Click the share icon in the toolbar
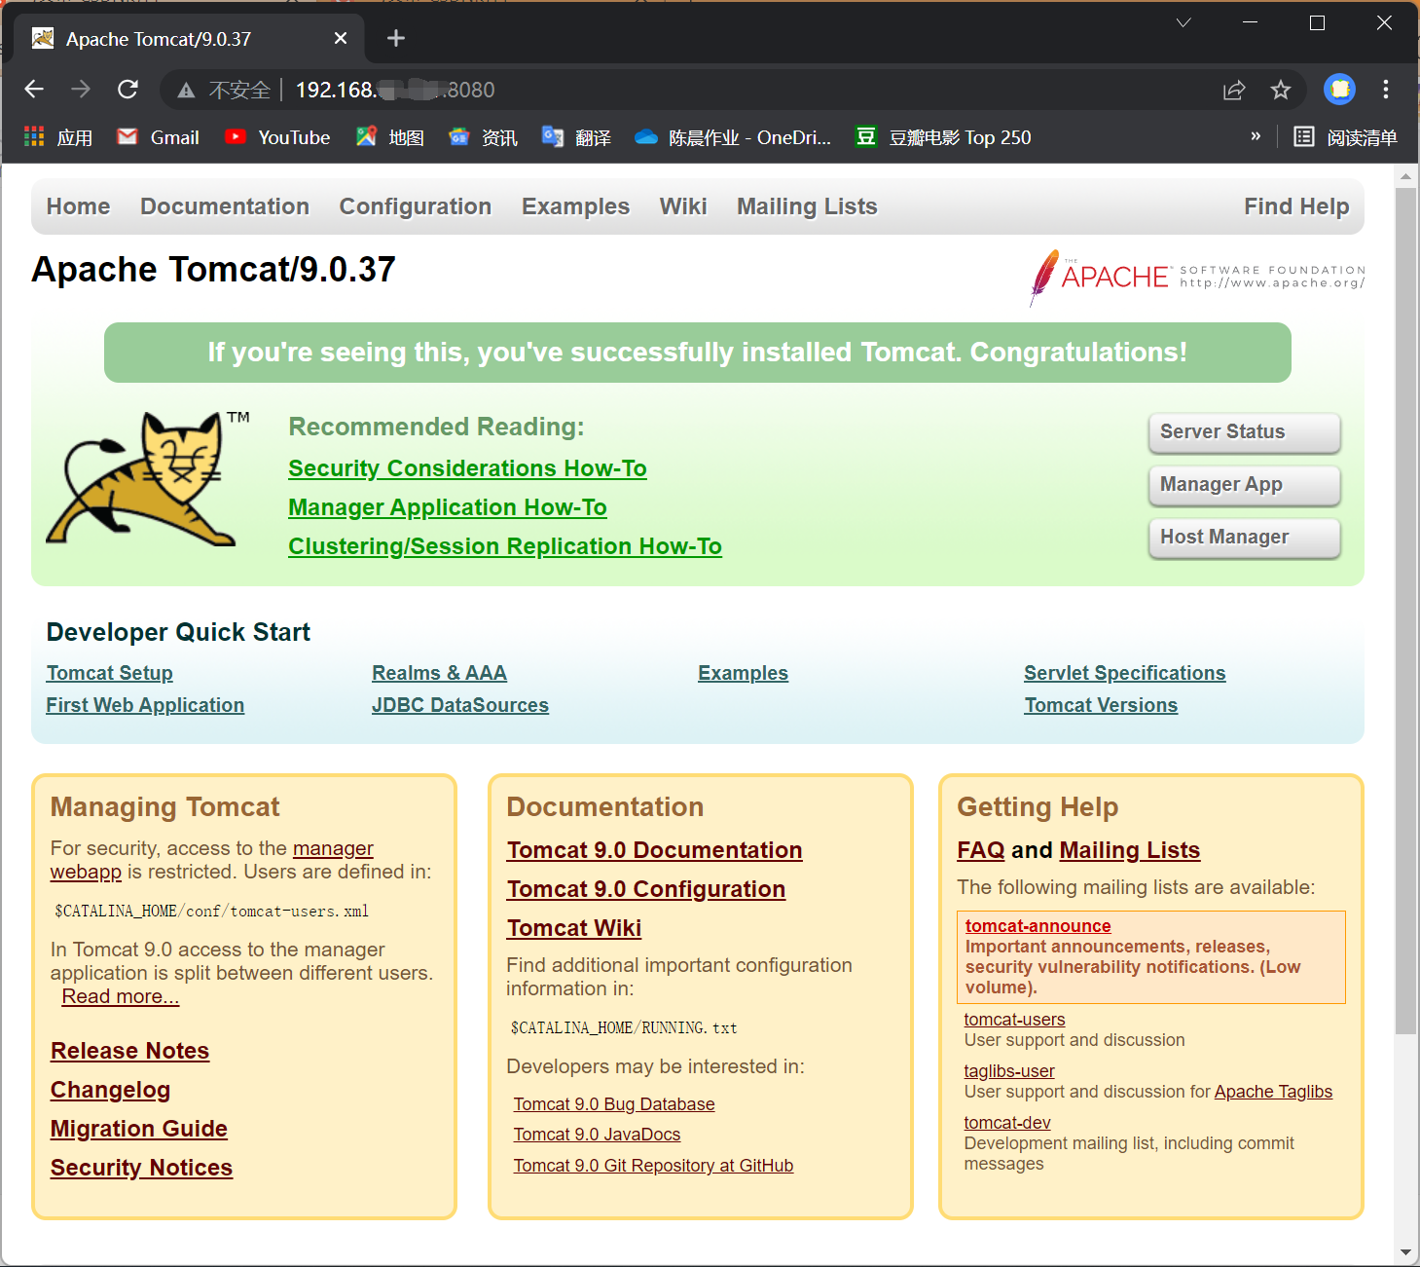This screenshot has height=1267, width=1420. point(1234,90)
